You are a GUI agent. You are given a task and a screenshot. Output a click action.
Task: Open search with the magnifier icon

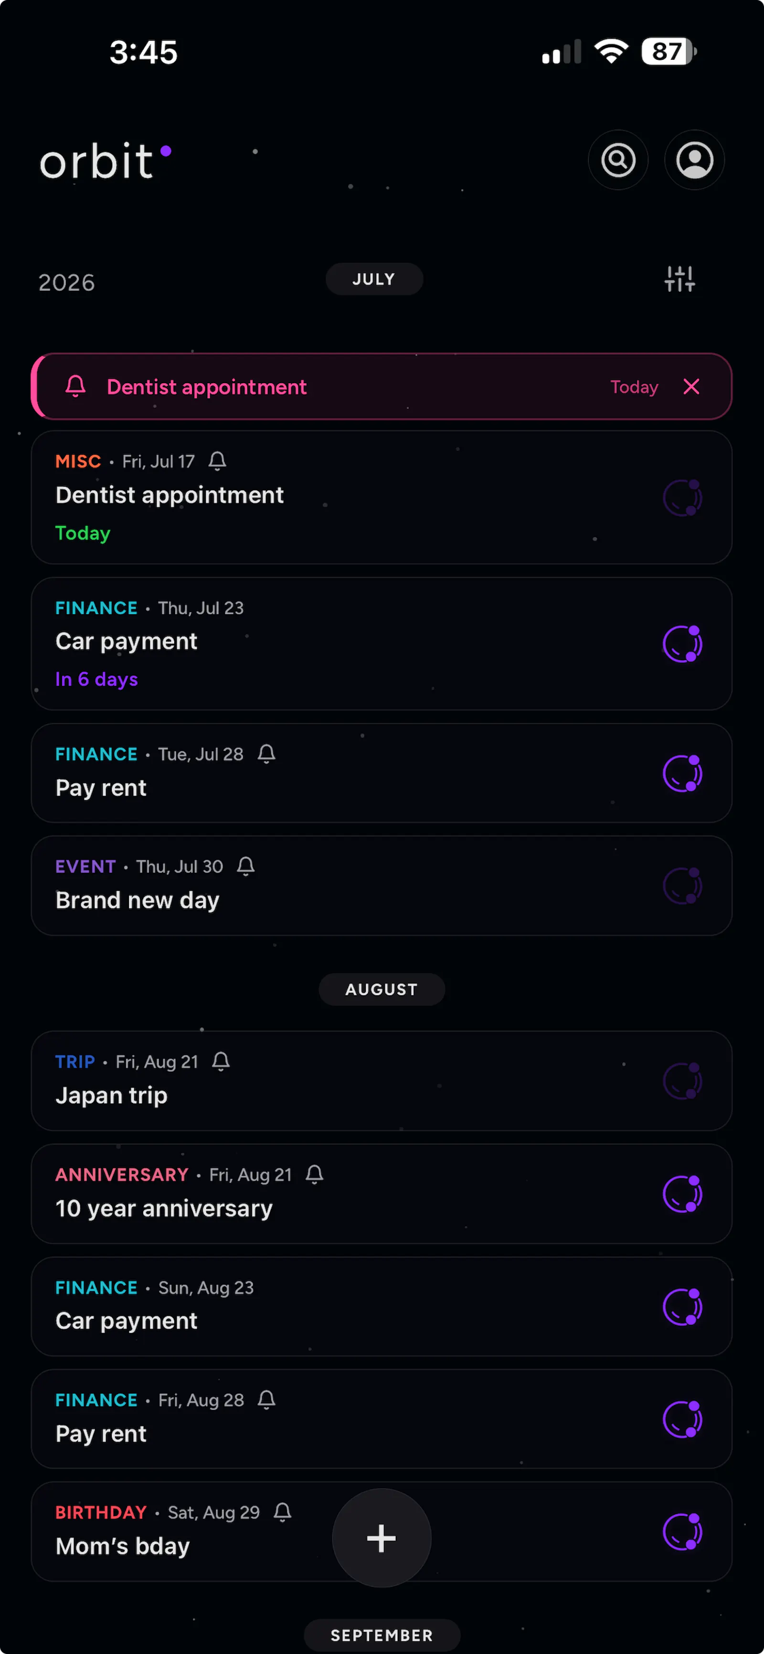point(617,160)
